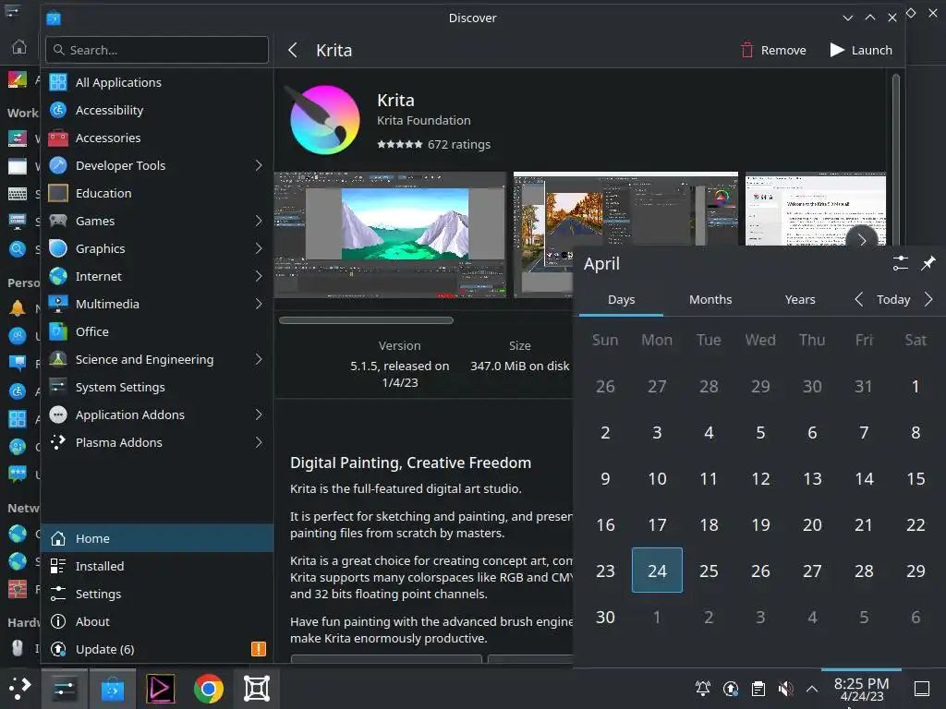
Task: Open System Settings category
Action: (x=157, y=387)
